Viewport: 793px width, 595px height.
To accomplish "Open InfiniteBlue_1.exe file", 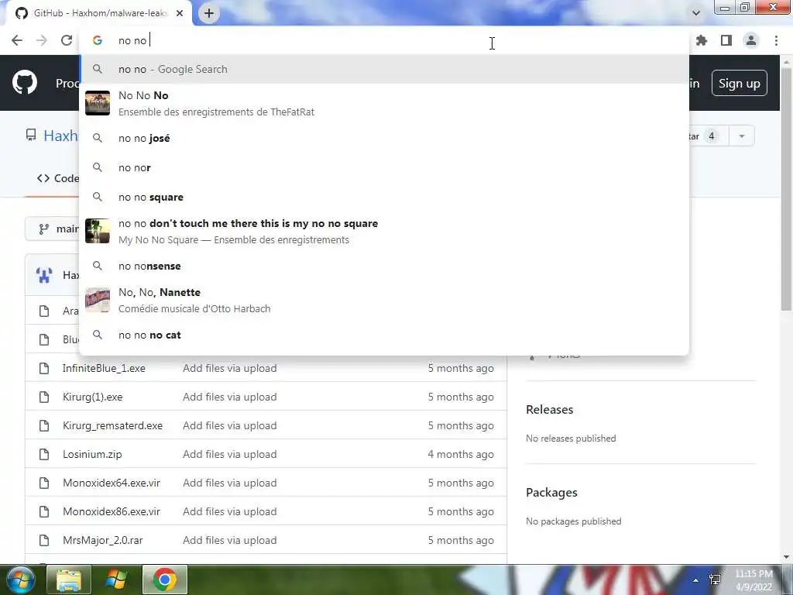I will (104, 368).
